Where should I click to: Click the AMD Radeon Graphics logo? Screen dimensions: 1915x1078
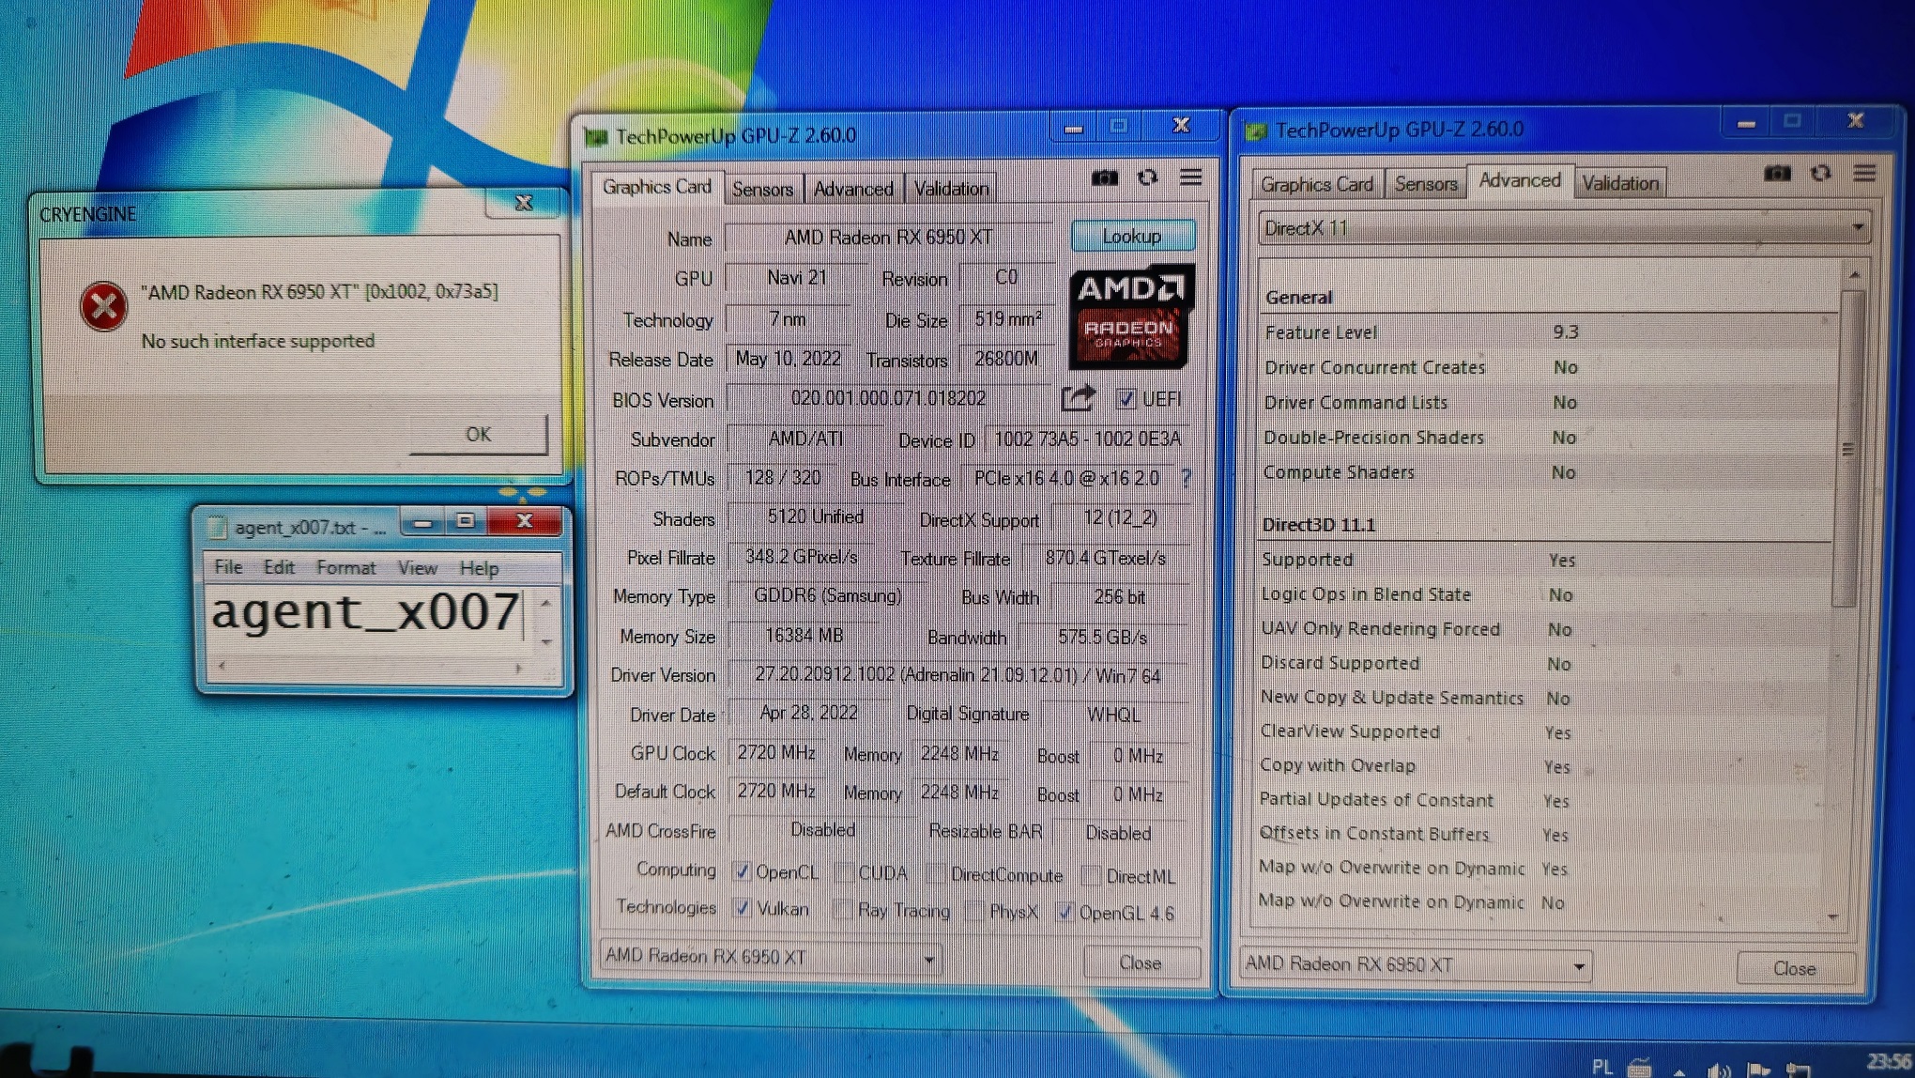(x=1130, y=316)
